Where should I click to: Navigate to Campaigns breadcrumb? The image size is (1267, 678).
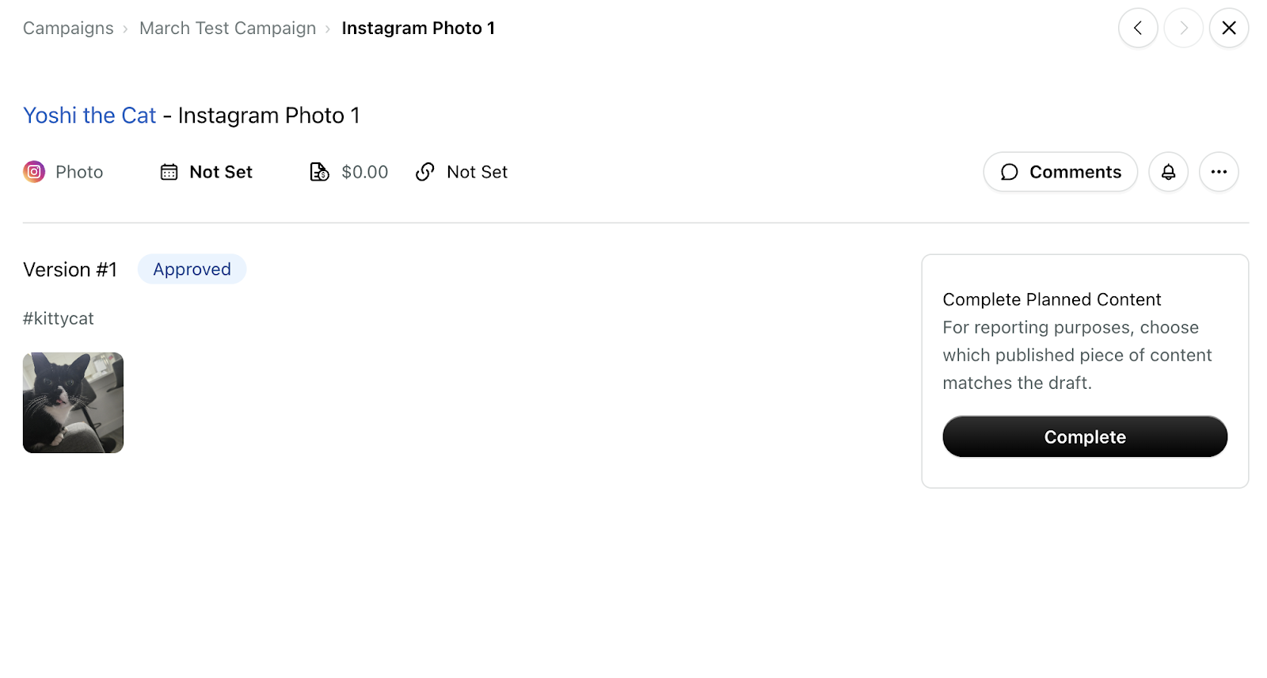(68, 29)
